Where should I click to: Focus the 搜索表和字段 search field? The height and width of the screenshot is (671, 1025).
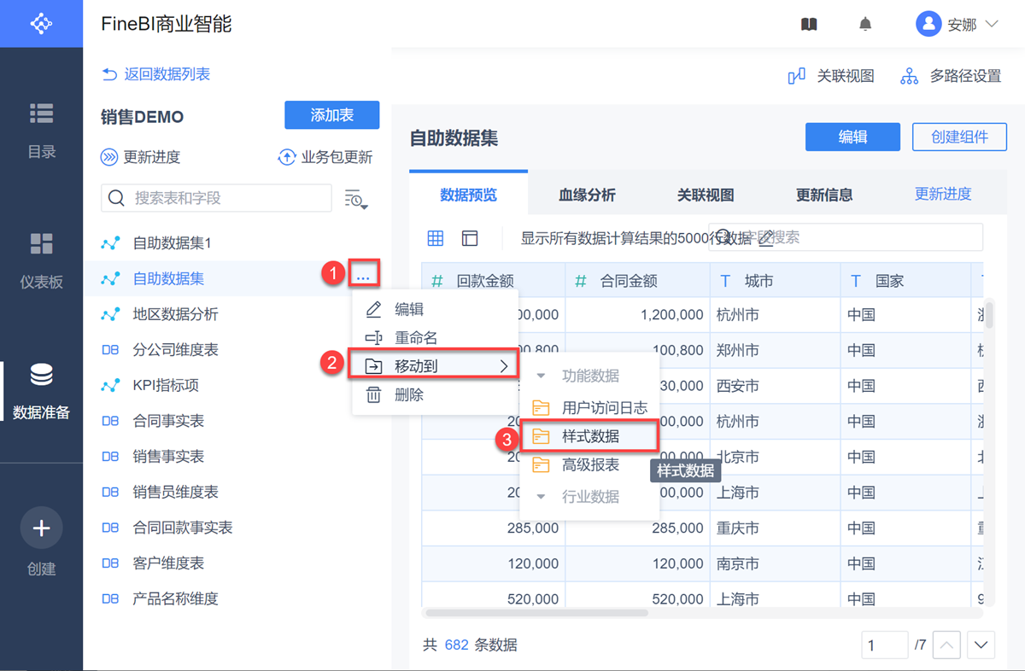coord(216,198)
